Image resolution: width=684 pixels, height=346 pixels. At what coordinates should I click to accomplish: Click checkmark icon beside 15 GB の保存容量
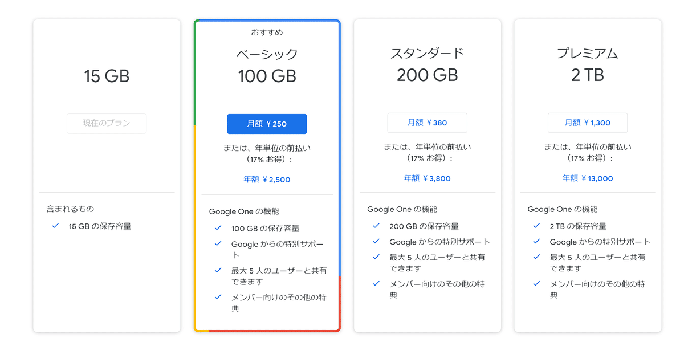coord(55,226)
